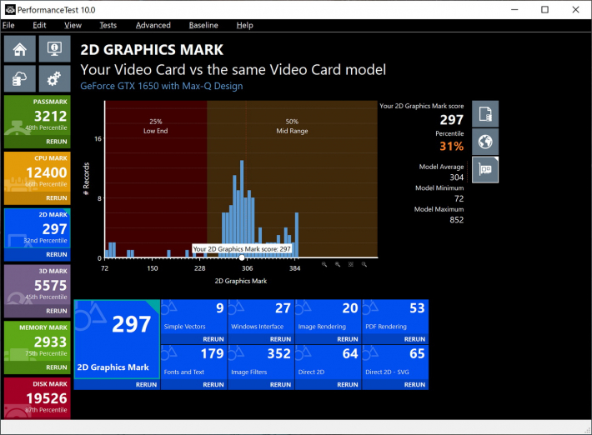Image resolution: width=592 pixels, height=435 pixels.
Task: Click the chart fit-to-view icon
Action: click(x=351, y=264)
